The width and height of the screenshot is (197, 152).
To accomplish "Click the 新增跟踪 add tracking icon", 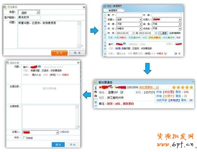I will tap(170, 33).
